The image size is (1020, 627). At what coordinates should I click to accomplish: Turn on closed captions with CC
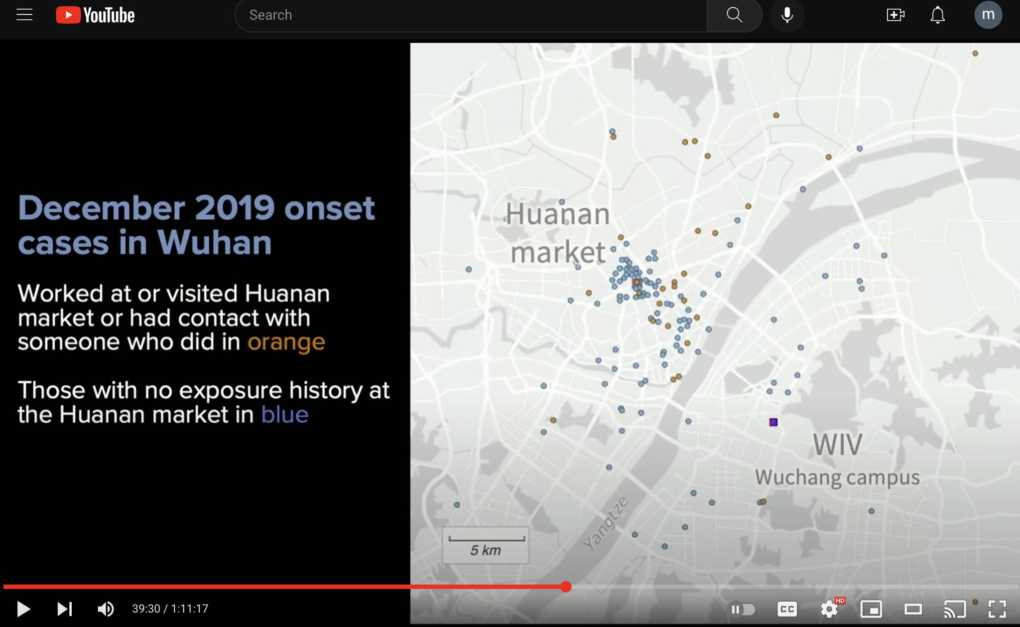pos(787,609)
